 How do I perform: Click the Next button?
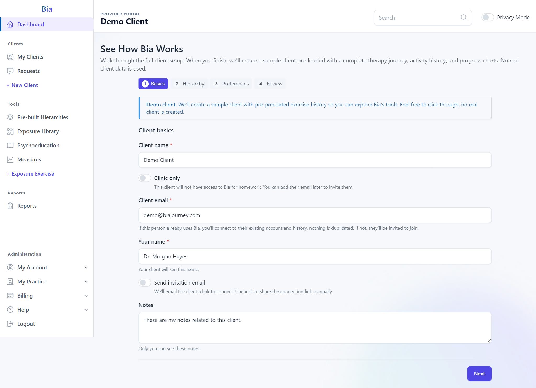click(479, 374)
